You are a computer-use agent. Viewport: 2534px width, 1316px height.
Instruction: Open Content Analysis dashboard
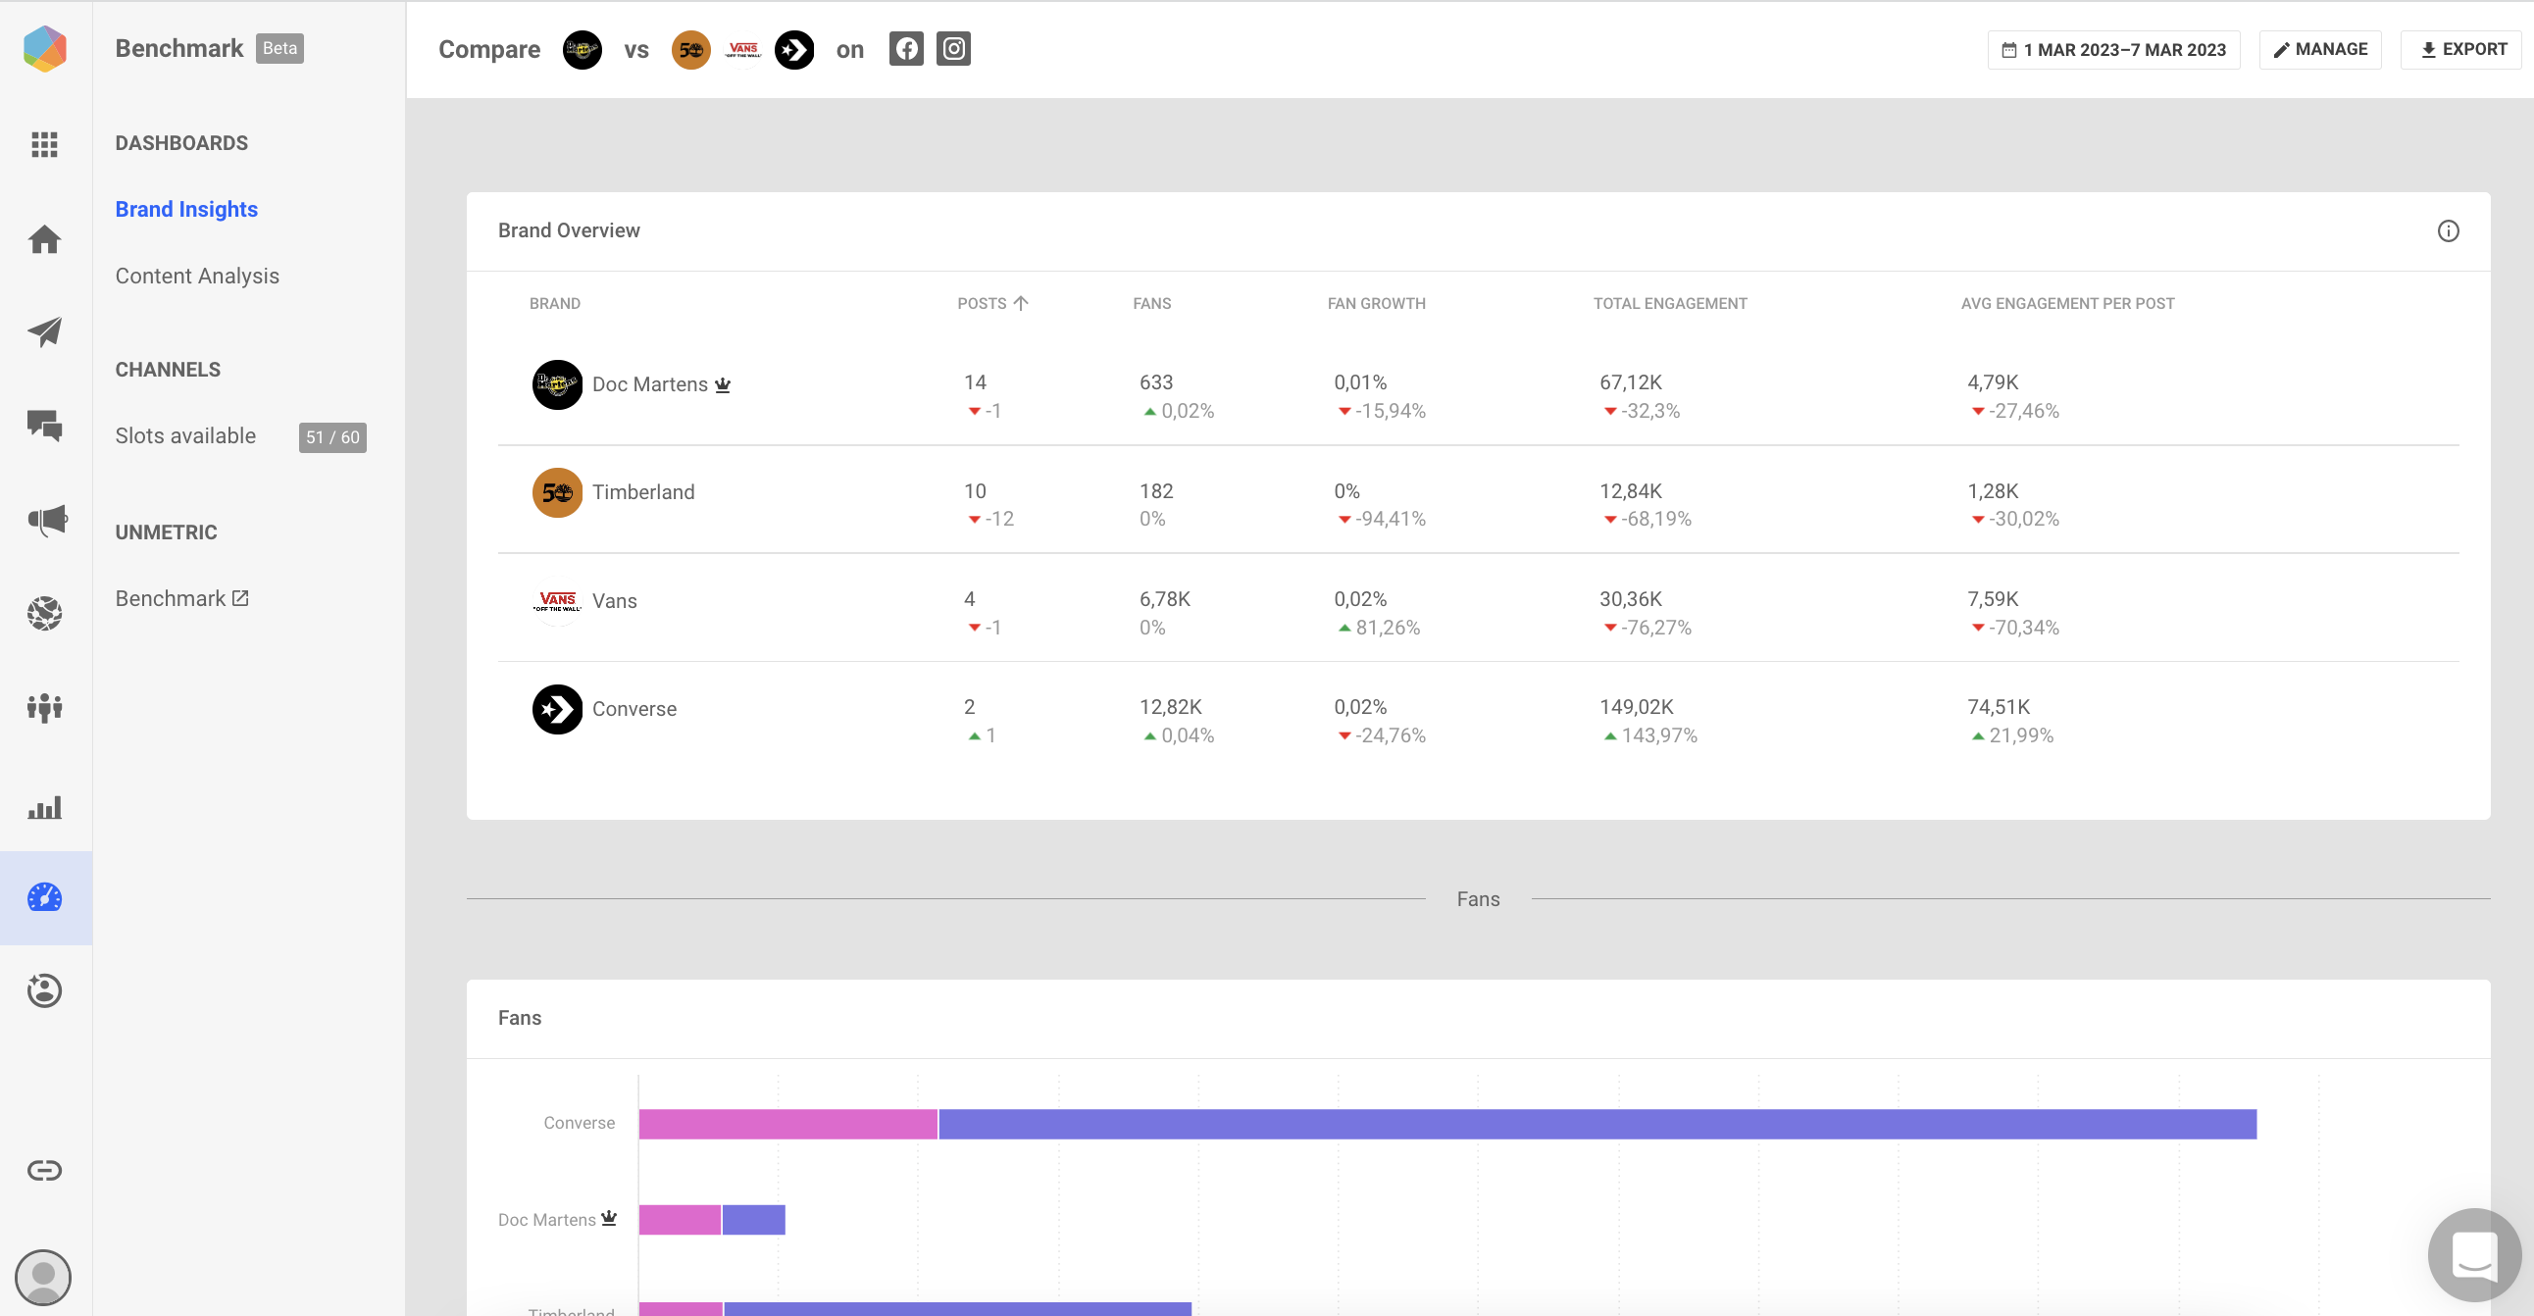click(198, 277)
